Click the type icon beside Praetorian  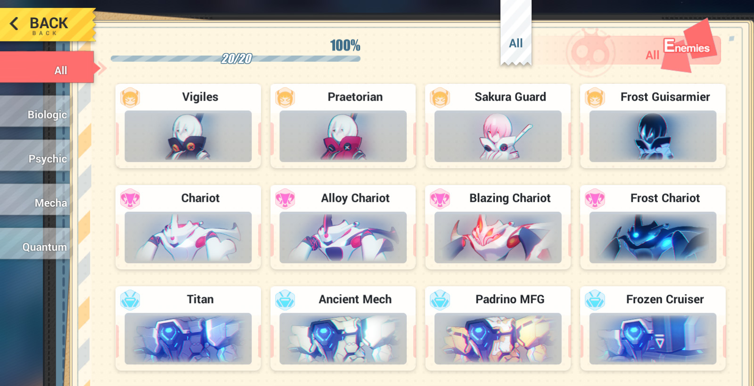[x=285, y=98]
